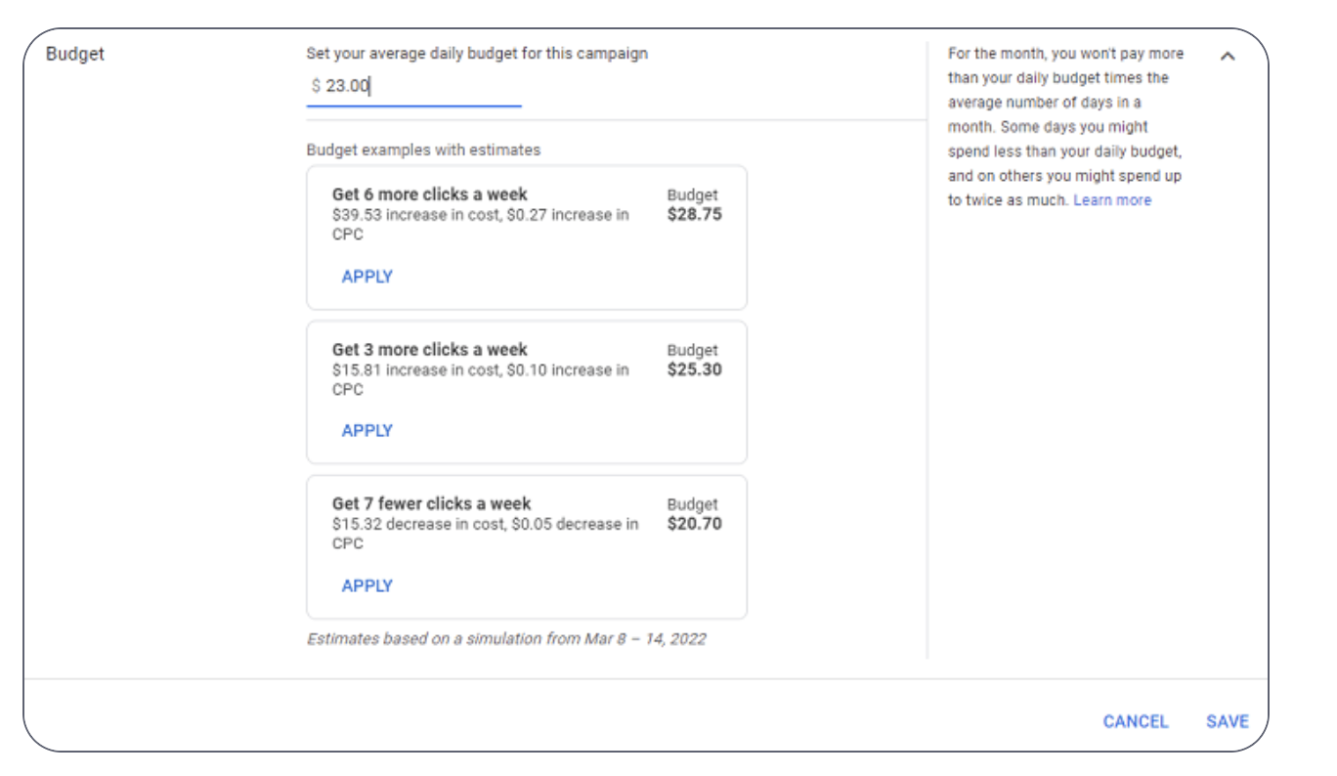
Task: Apply the $20.70 budget example
Action: 367,586
